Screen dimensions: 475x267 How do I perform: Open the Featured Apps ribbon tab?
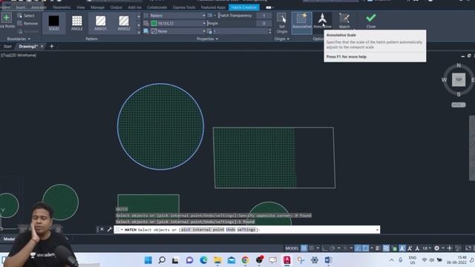click(x=213, y=7)
